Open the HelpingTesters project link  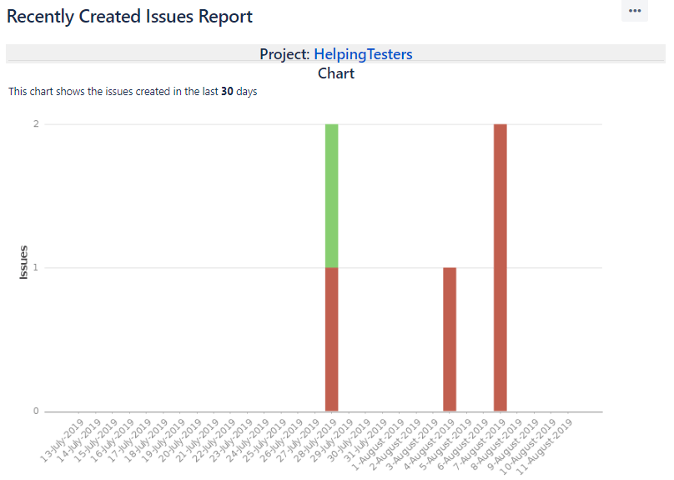coord(363,54)
